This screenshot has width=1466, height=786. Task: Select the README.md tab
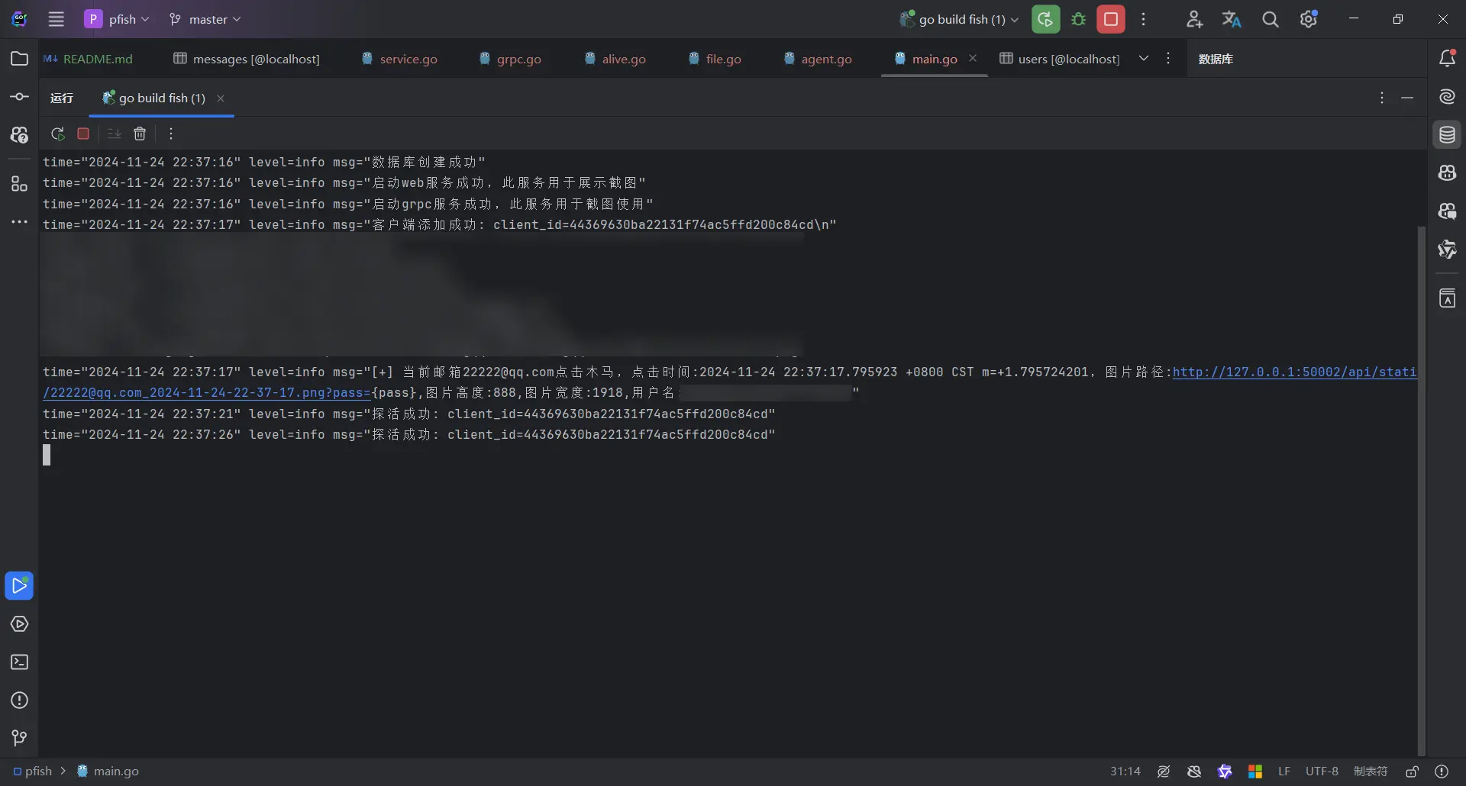(88, 59)
